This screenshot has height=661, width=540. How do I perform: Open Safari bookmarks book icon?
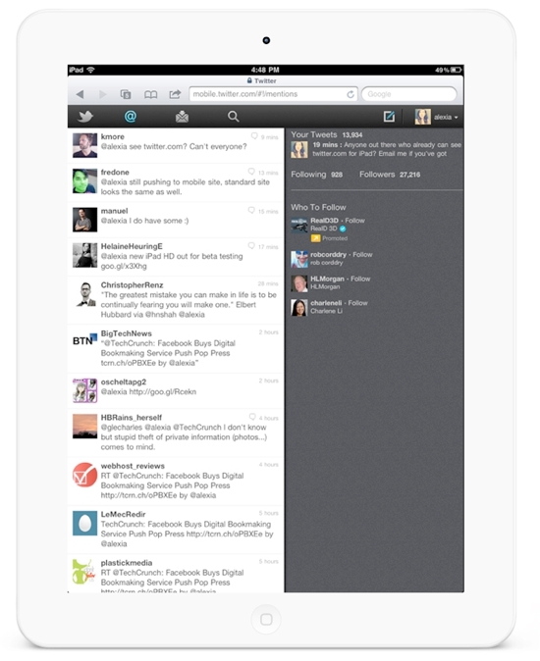150,94
